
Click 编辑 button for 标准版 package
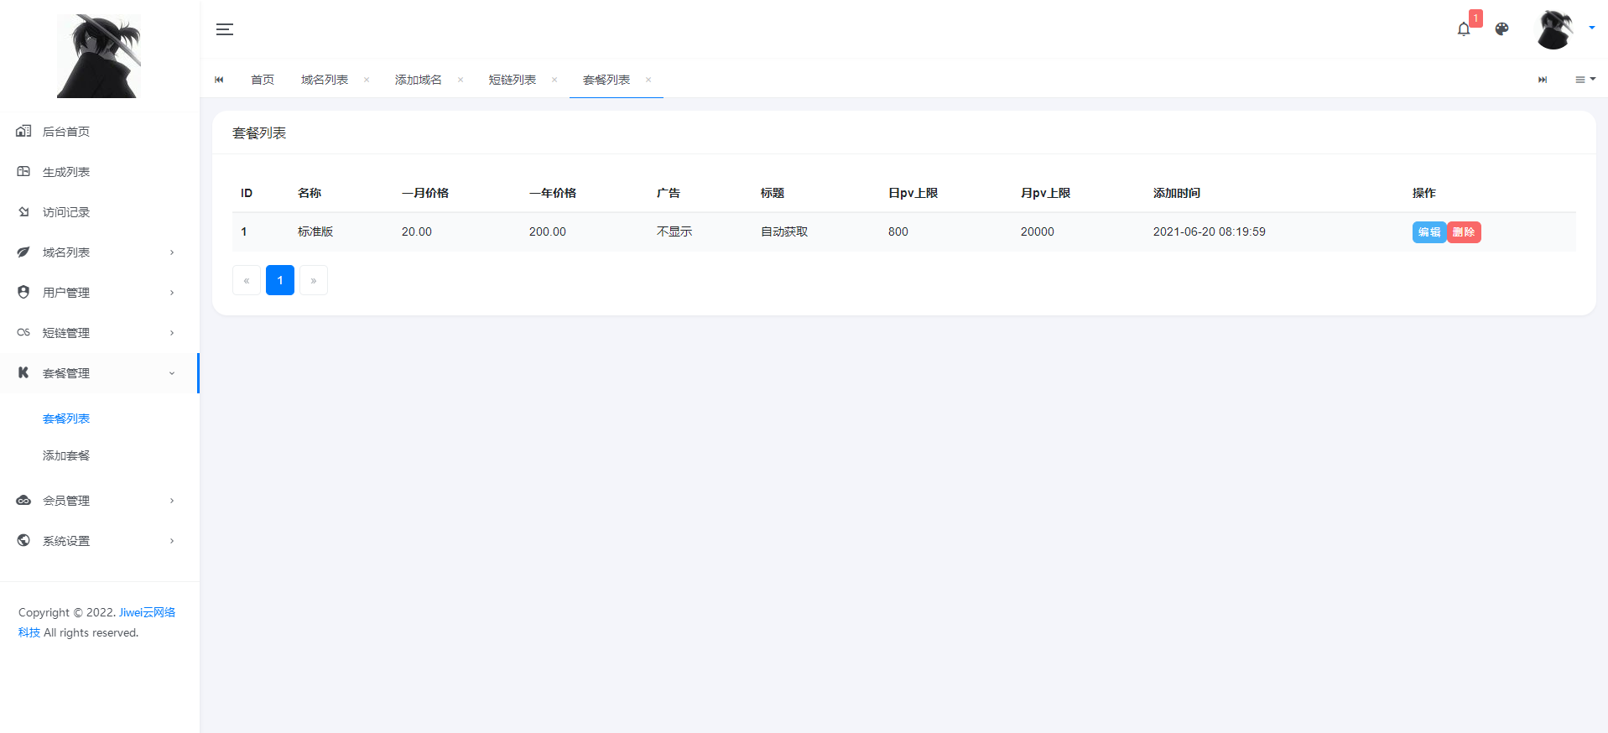point(1428,232)
